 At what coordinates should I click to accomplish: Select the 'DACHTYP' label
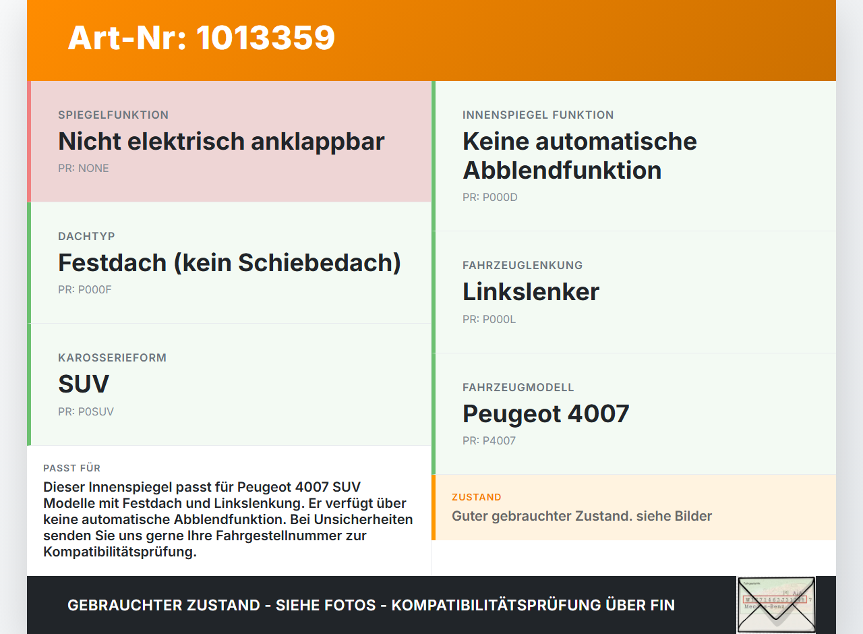86,237
